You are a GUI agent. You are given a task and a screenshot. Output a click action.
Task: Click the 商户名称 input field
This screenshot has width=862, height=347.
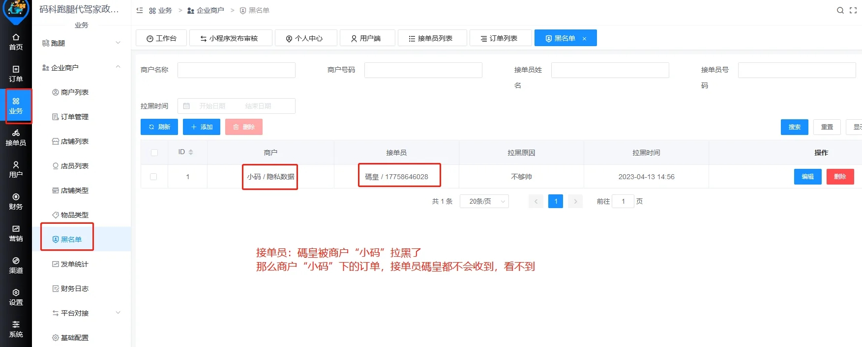pyautogui.click(x=236, y=70)
